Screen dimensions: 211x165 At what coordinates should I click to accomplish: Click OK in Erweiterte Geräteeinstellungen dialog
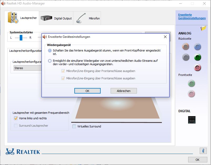(88, 91)
